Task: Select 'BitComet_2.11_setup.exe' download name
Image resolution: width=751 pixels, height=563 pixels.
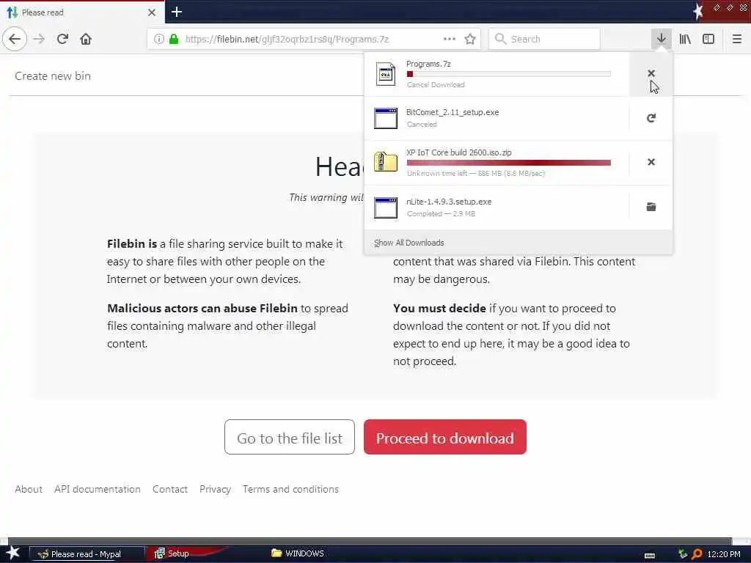Action: tap(453, 112)
